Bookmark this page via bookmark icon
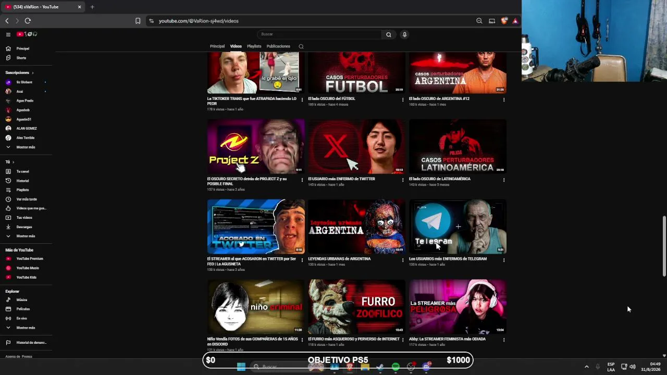 [138, 21]
